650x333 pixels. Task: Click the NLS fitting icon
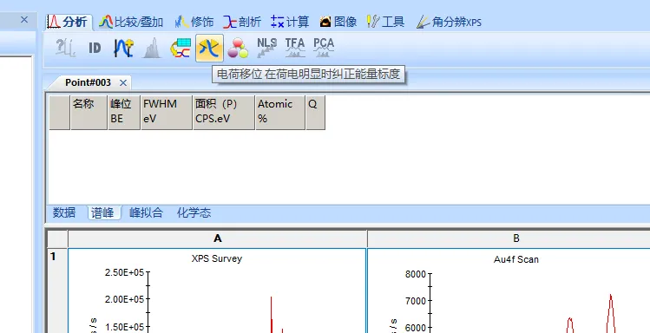point(266,48)
